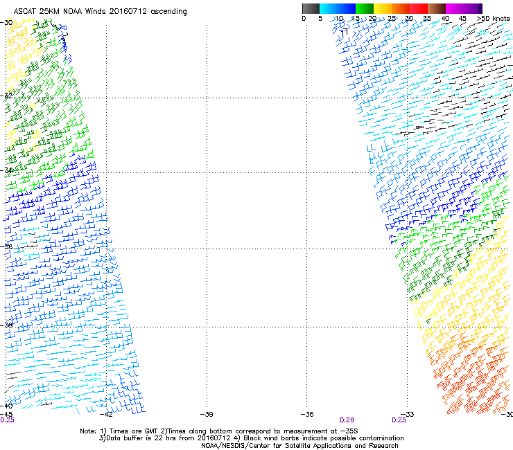The image size is (513, 450).
Task: Click the '-36' longitude label on bottom axis
Action: pos(307,415)
